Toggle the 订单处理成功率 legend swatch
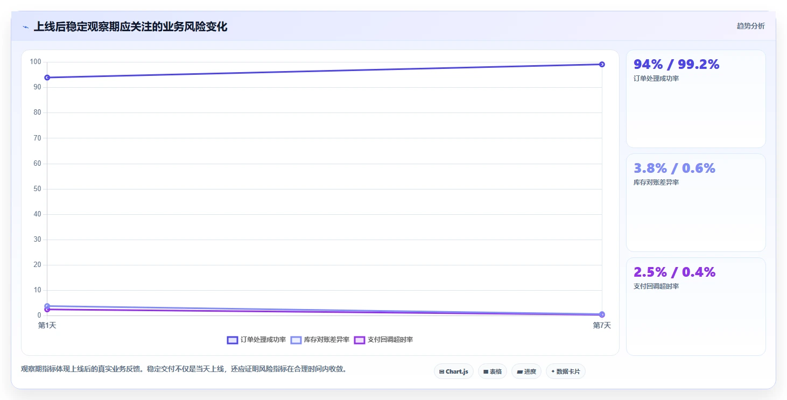This screenshot has width=787, height=400. 233,340
